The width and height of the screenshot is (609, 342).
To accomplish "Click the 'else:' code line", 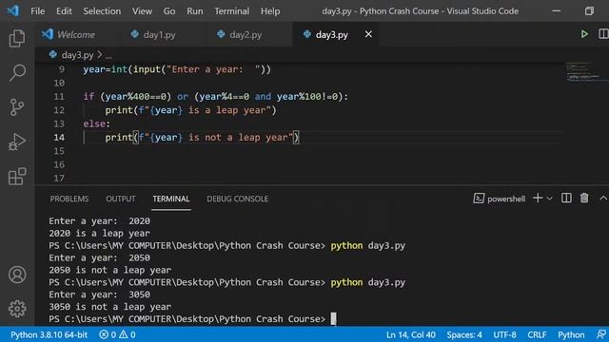I will 96,123.
